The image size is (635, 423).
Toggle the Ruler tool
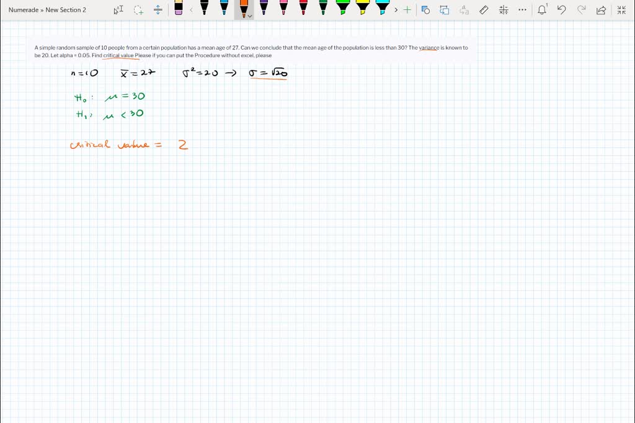484,10
